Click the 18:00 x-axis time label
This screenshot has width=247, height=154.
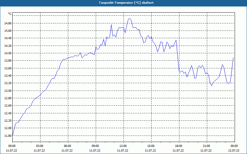click(x=179, y=146)
